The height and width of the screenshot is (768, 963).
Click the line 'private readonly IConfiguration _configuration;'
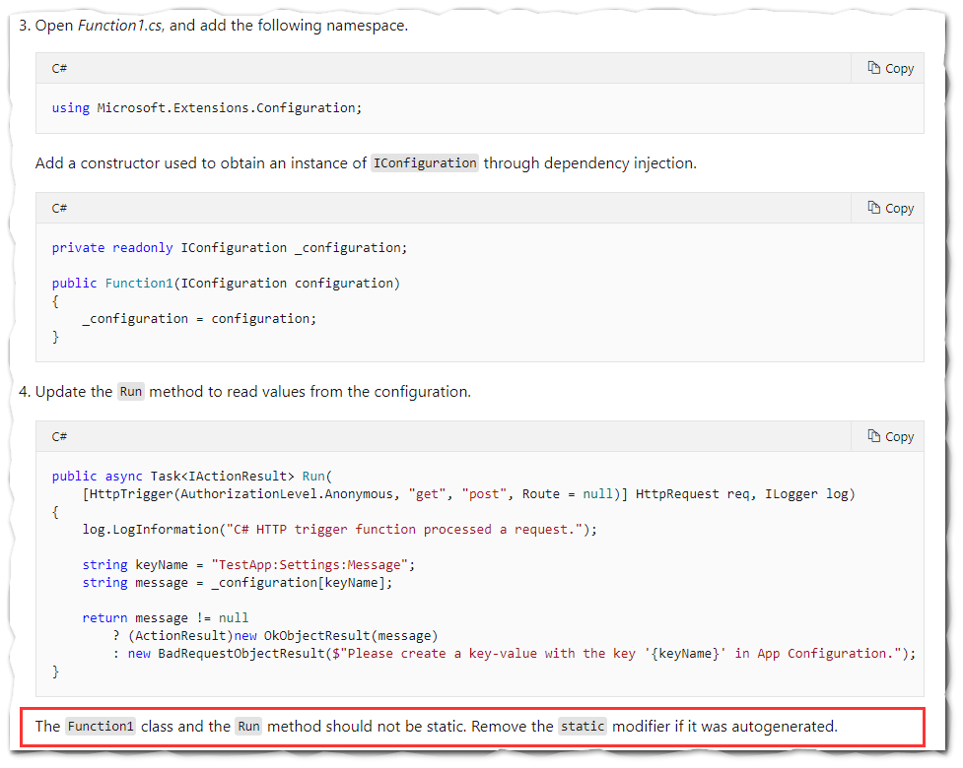[230, 248]
